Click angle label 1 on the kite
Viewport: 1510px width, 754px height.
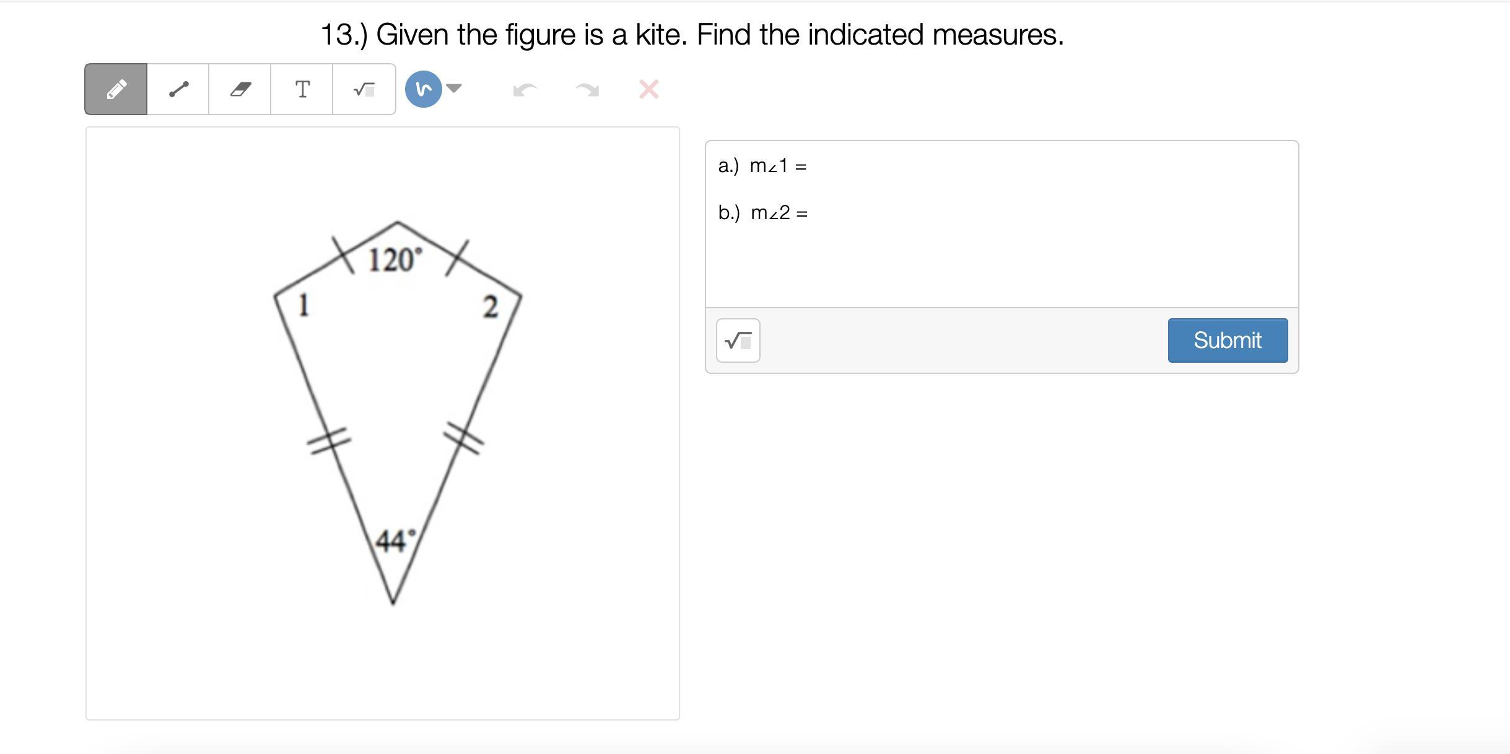coord(303,306)
